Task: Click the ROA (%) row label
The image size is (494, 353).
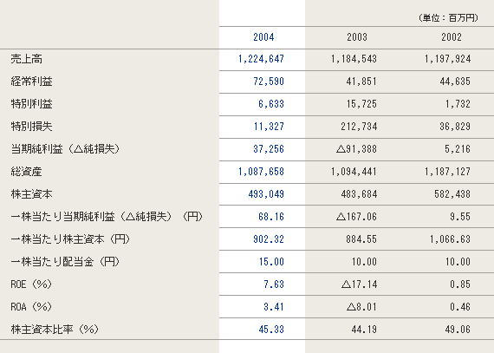Action: point(31,307)
